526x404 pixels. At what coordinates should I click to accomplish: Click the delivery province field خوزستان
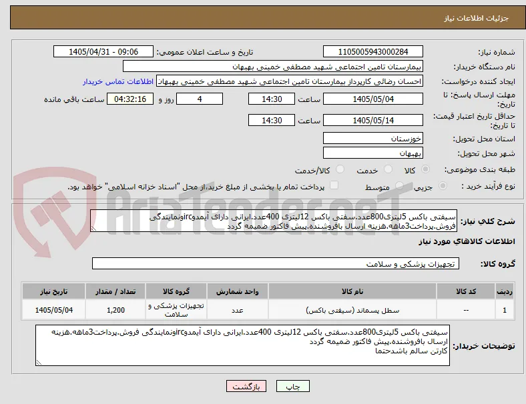tap(373, 138)
